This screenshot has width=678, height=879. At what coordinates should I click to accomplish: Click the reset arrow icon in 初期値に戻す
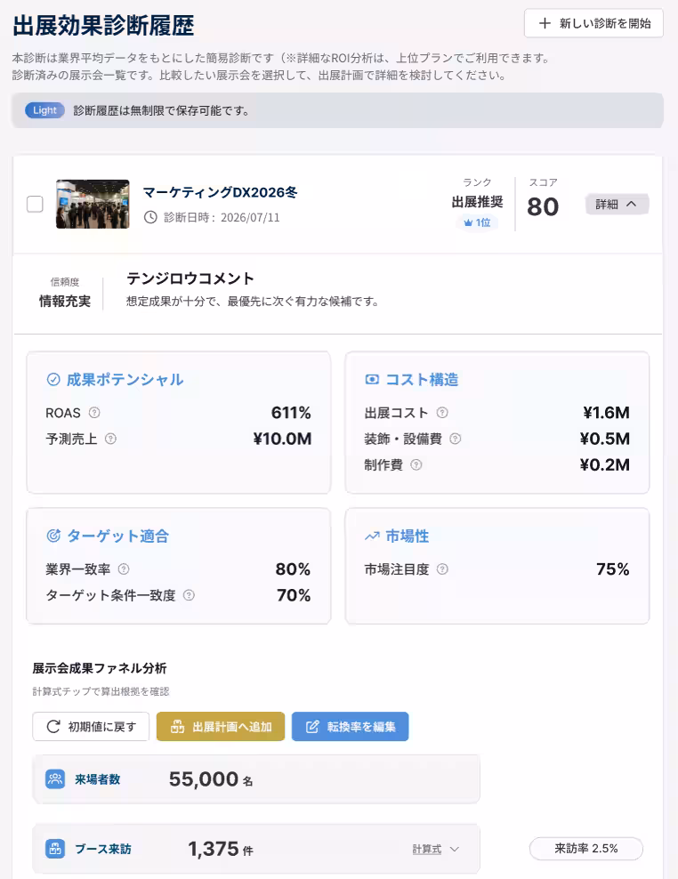pyautogui.click(x=53, y=727)
